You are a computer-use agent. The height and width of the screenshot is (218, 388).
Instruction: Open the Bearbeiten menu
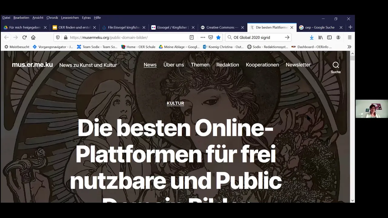tap(21, 18)
